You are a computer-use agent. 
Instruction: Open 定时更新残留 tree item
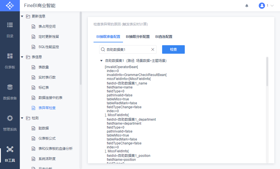[x=48, y=37]
